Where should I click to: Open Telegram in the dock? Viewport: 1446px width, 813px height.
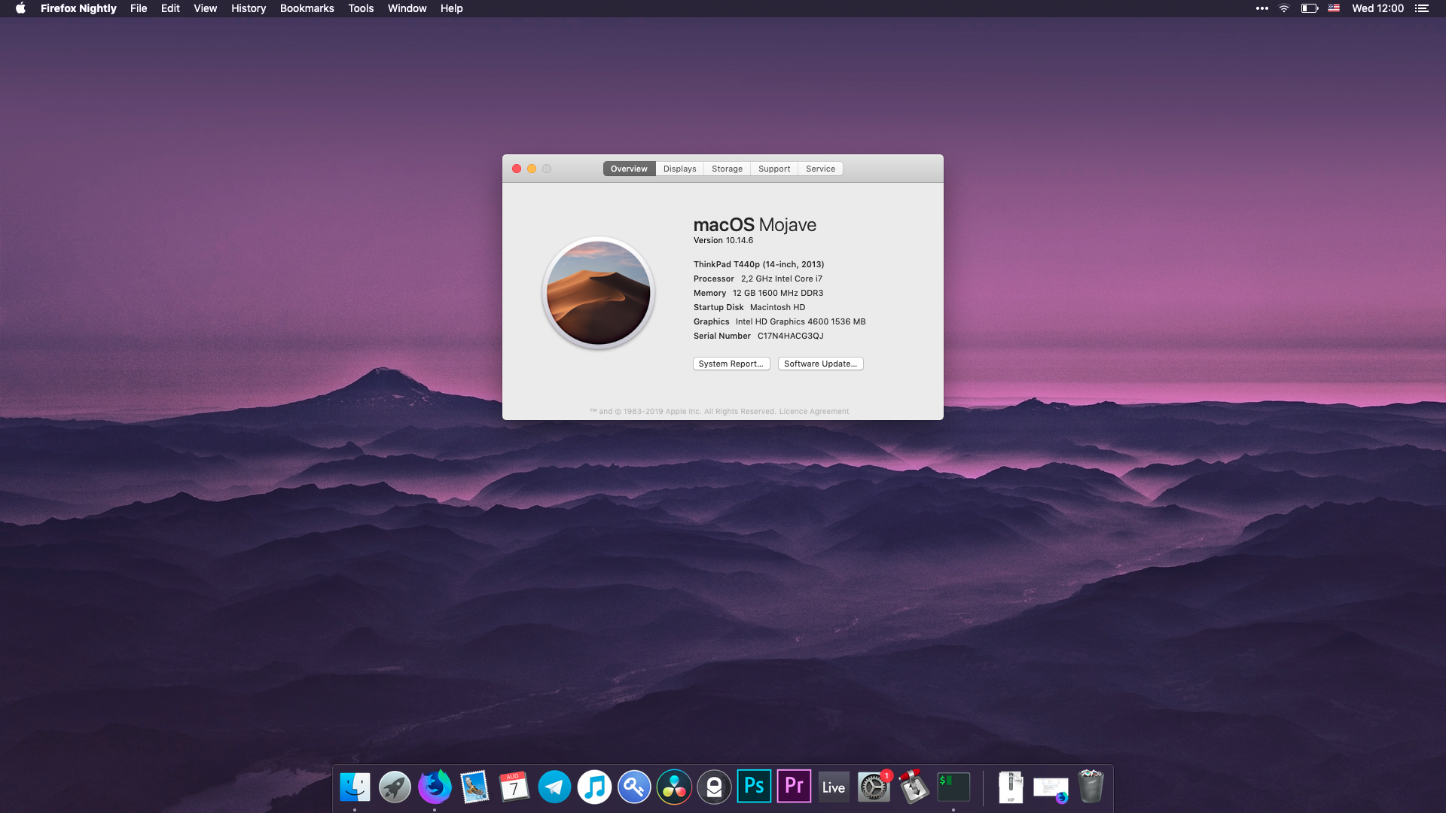coord(554,787)
